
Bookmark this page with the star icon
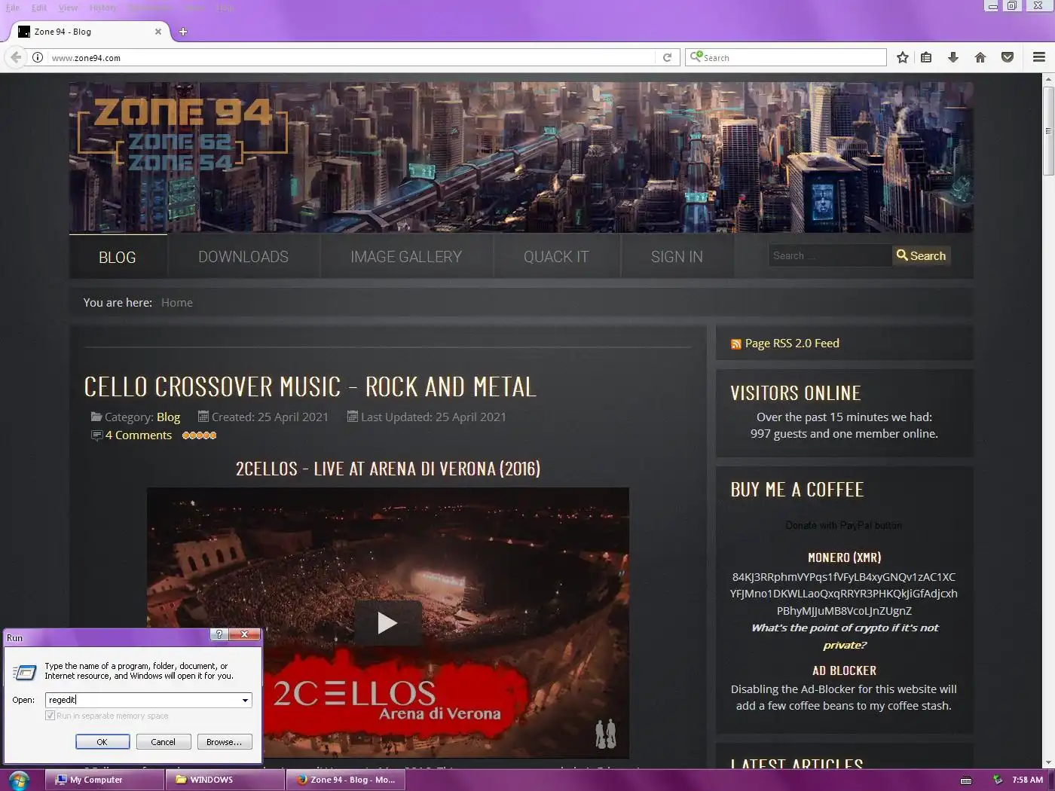click(x=903, y=57)
